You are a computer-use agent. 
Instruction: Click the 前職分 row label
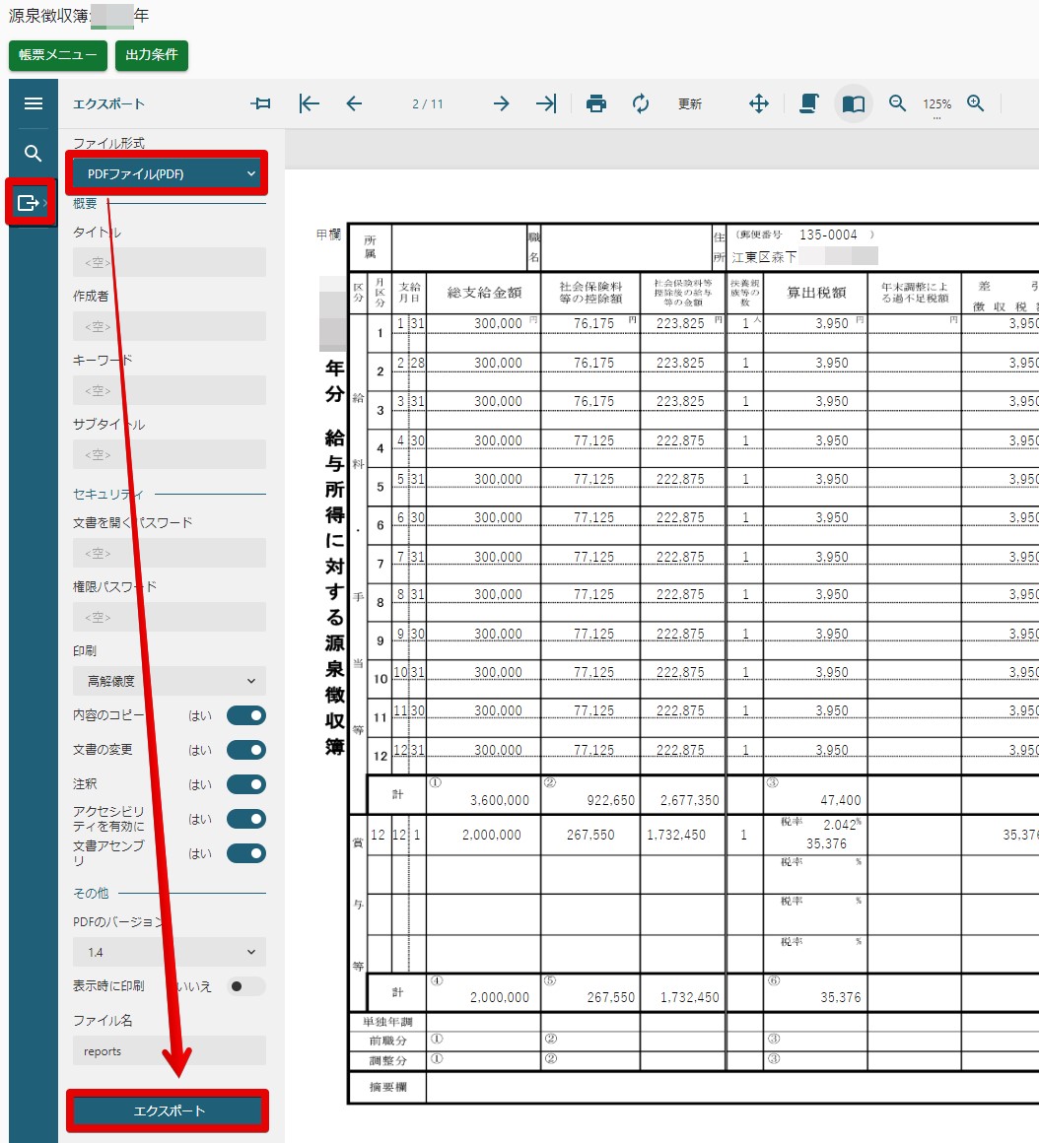coord(387,1041)
